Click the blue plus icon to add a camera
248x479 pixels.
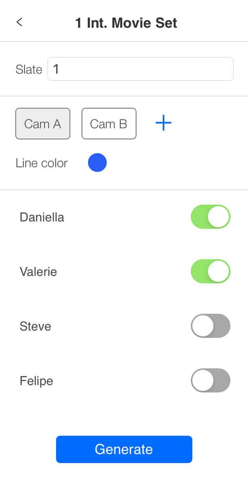[163, 123]
